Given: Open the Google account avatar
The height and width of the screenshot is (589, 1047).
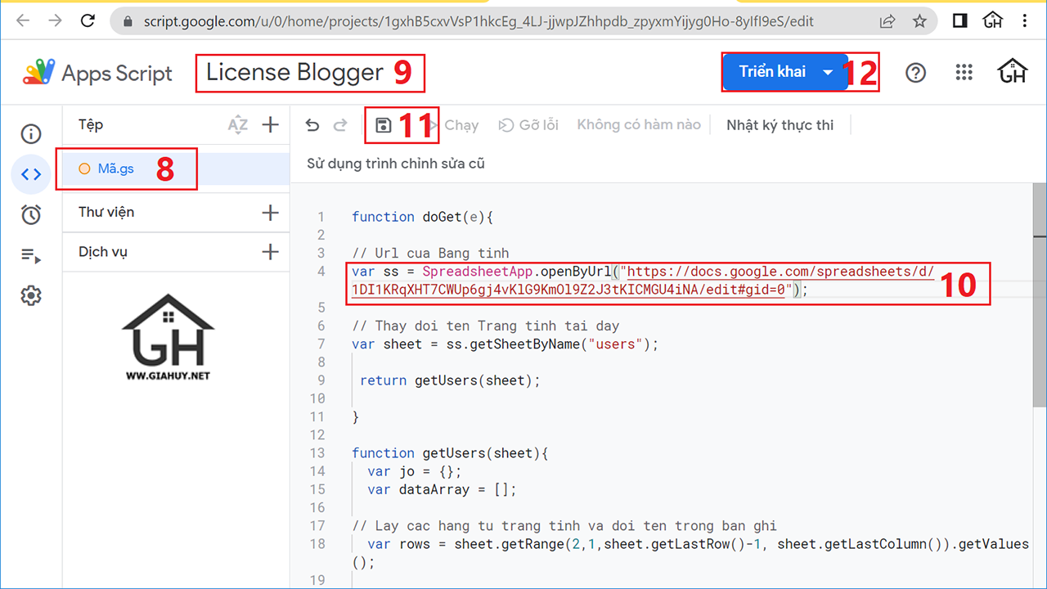Looking at the screenshot, I should point(1013,72).
